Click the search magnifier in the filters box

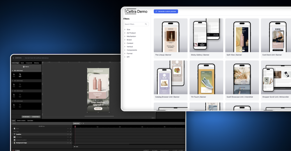point(146,24)
